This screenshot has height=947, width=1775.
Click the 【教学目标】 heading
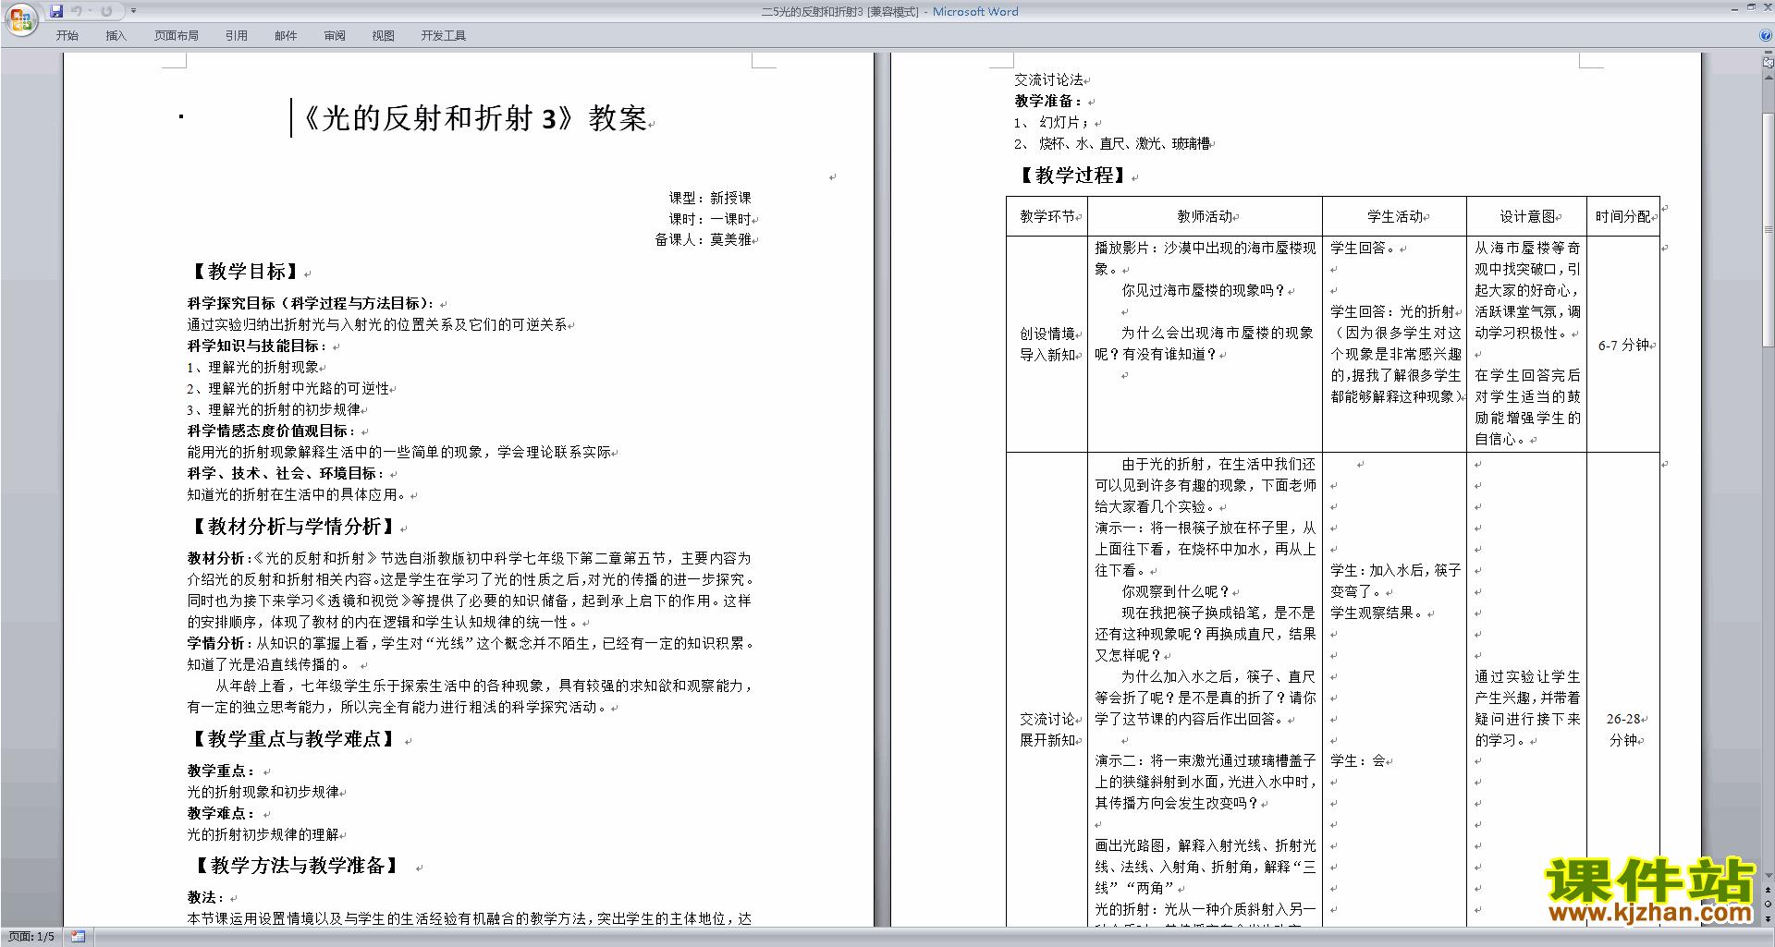[x=244, y=272]
